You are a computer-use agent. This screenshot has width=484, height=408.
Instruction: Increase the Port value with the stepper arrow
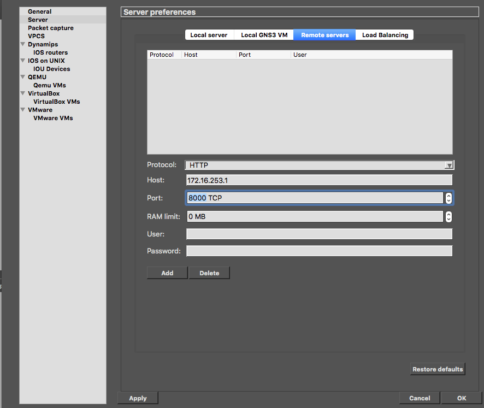[448, 196]
